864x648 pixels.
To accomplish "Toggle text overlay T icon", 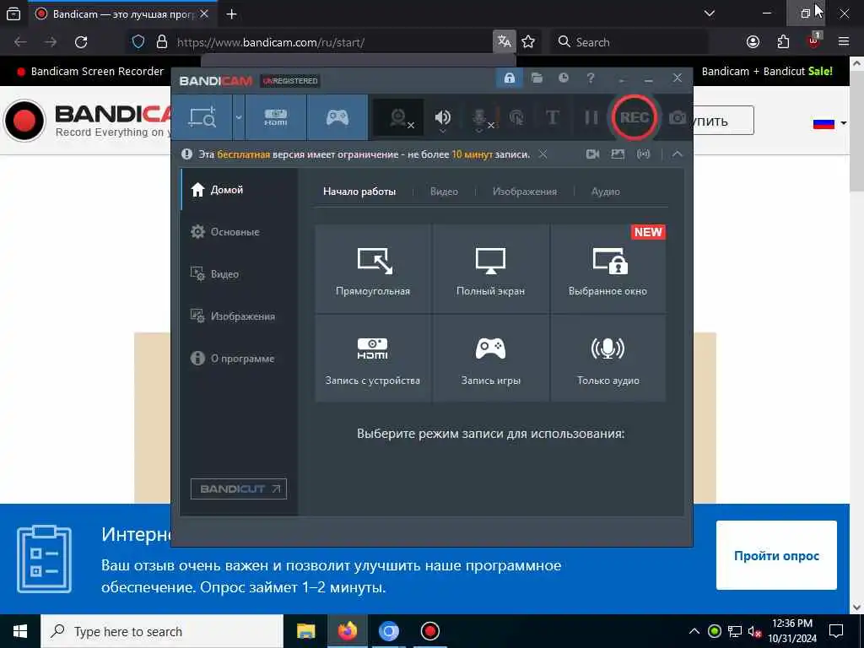I will (552, 117).
